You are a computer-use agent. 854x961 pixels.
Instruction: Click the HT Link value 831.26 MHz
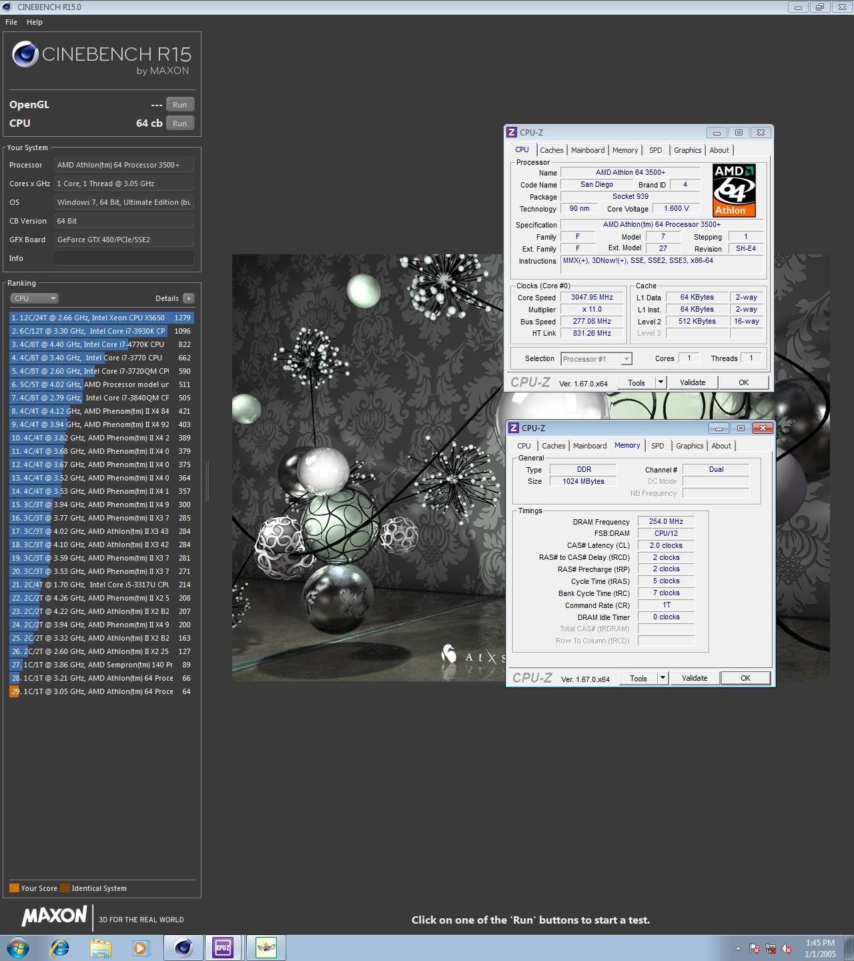pos(592,334)
